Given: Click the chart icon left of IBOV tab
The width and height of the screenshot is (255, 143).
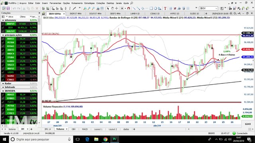Looking at the screenshot, I should click(x=43, y=14).
